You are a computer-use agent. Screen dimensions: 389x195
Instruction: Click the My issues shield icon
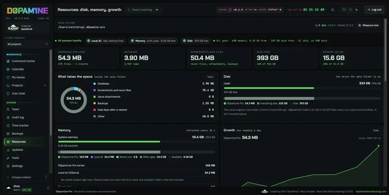click(8, 77)
